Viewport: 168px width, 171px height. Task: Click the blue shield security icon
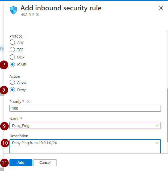[x=13, y=10]
